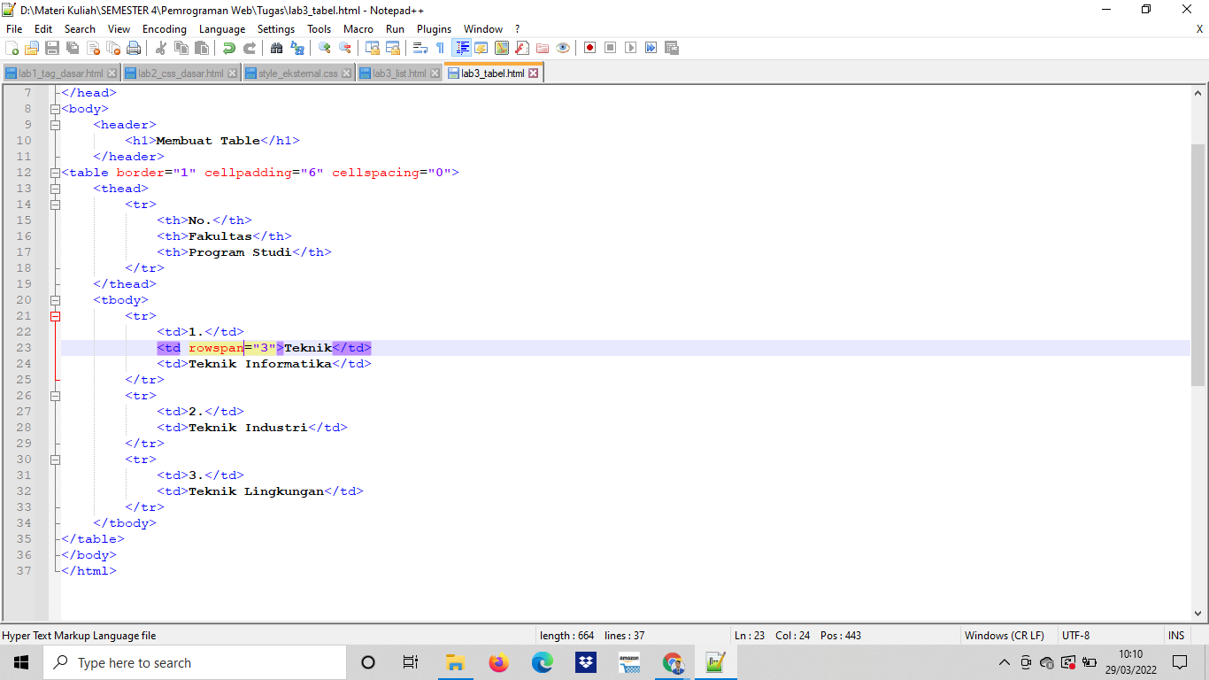Click the Print toolbar icon
Image resolution: width=1209 pixels, height=680 pixels.
tap(134, 48)
